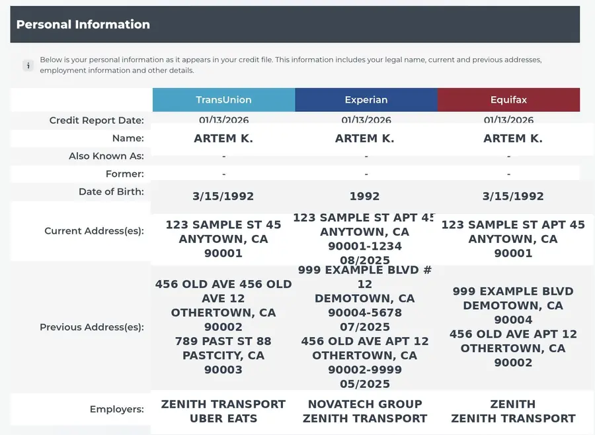Click 'PASTCITY, CA' under TransUnion

(223, 356)
